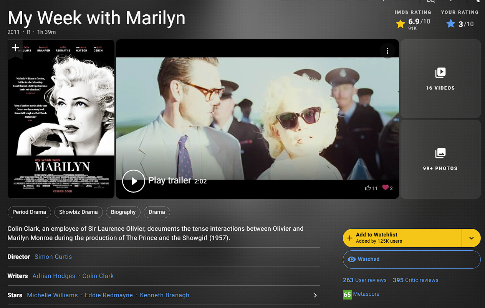Add the poster to watchlist via plus ribbon
Screen dimensions: 485x308
[15, 49]
